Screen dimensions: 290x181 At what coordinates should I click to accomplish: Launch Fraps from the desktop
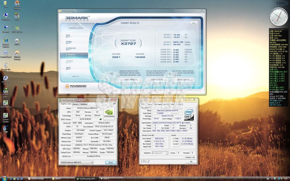(17, 16)
